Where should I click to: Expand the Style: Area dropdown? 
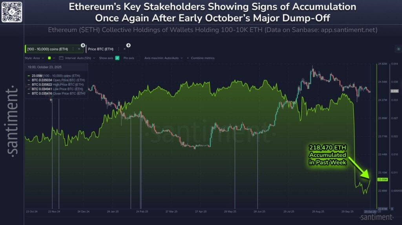33,58
